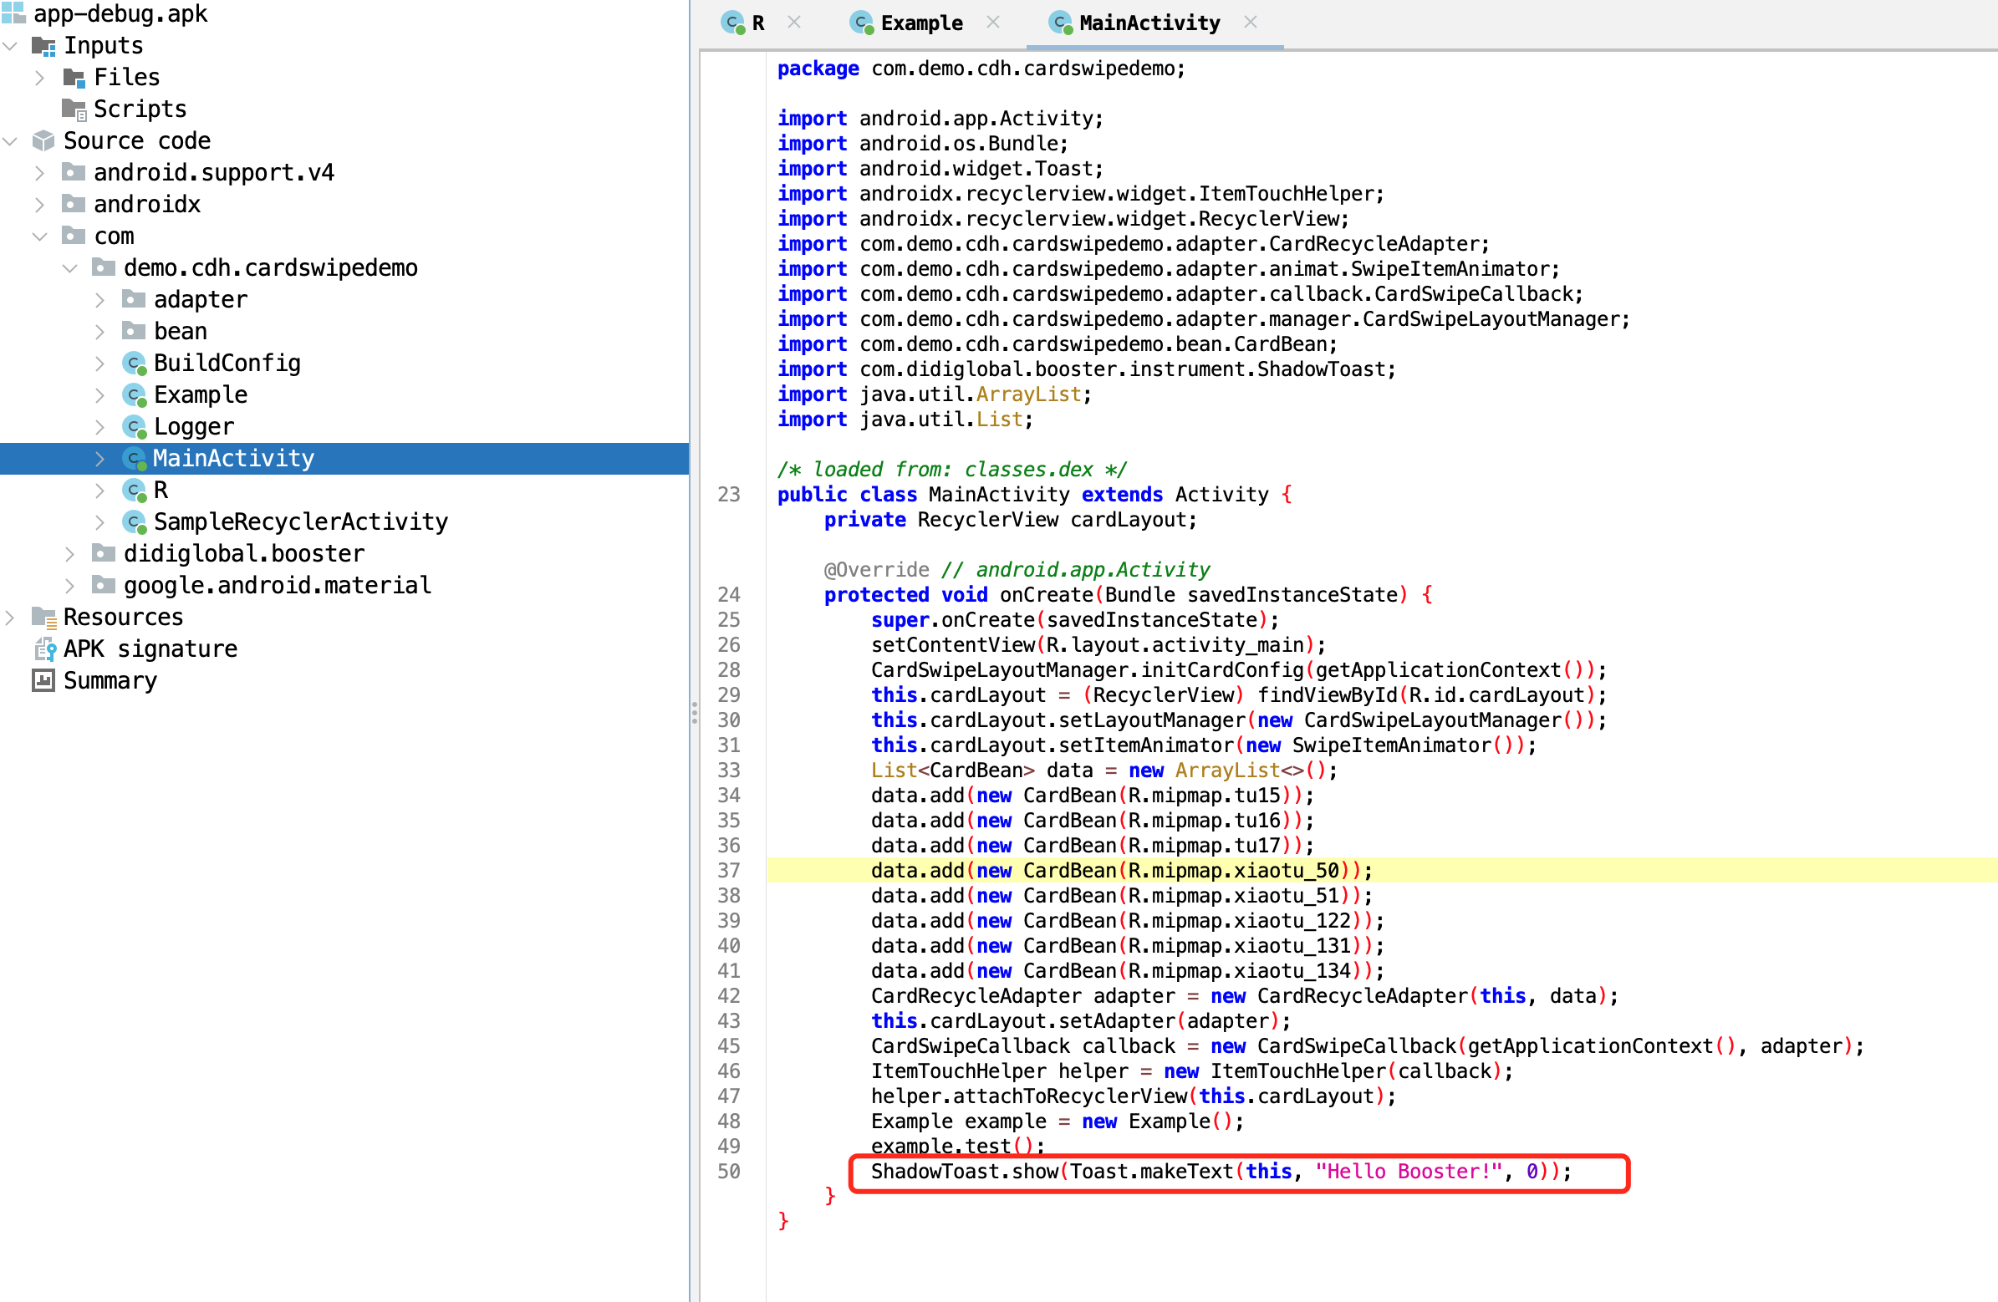Close the MainActivity tab

point(1250,23)
